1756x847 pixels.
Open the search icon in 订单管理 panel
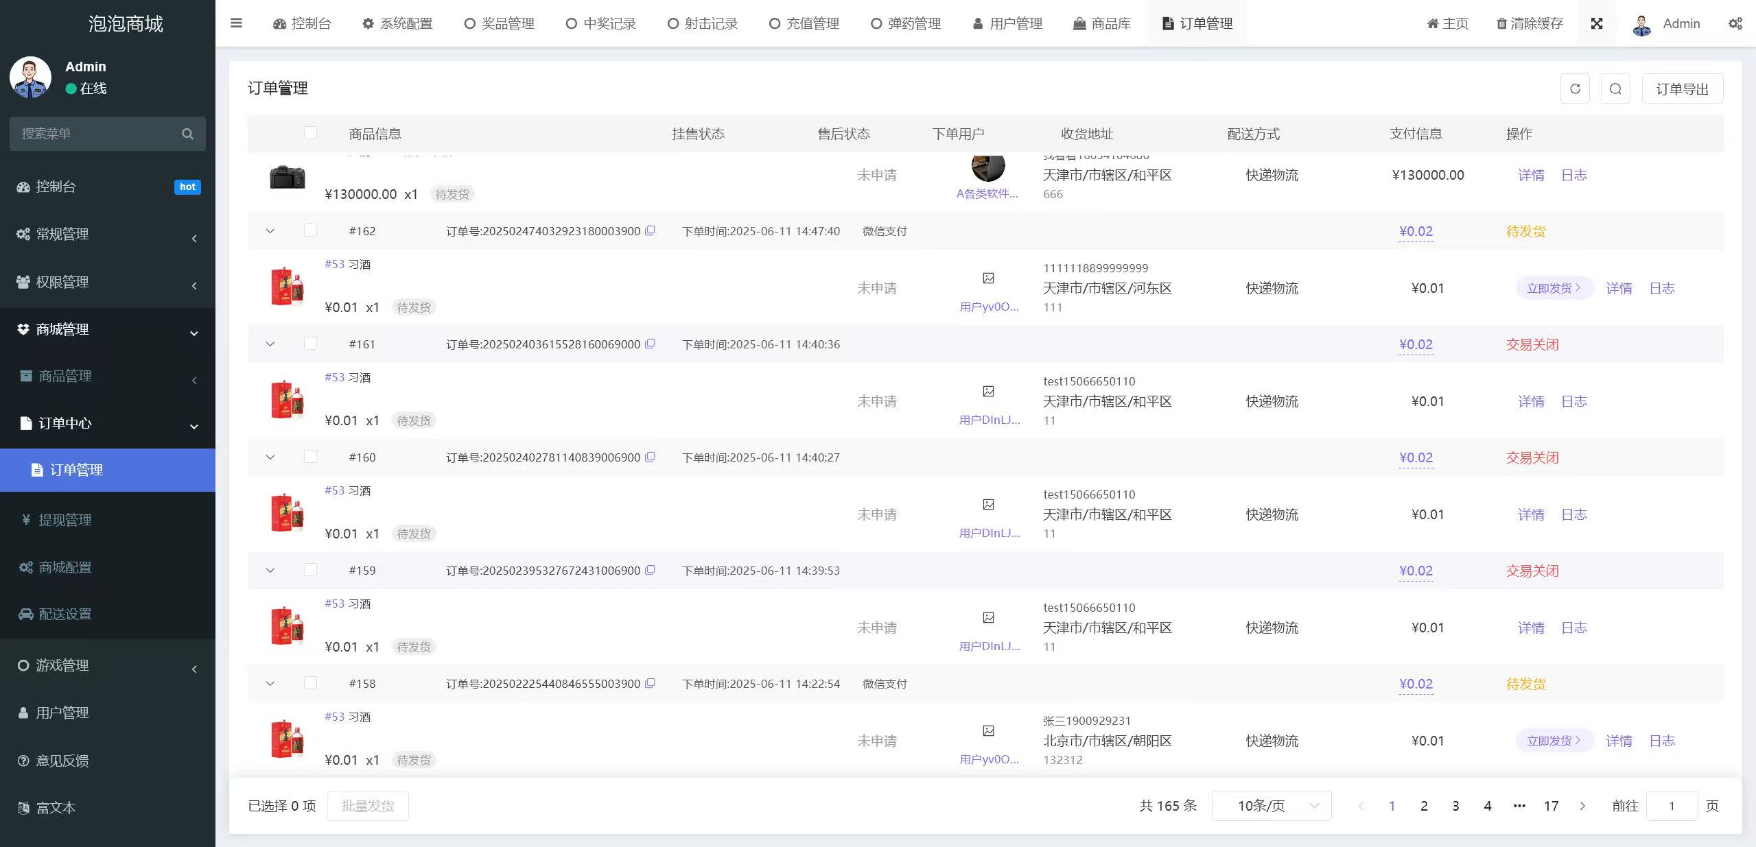tap(1615, 88)
